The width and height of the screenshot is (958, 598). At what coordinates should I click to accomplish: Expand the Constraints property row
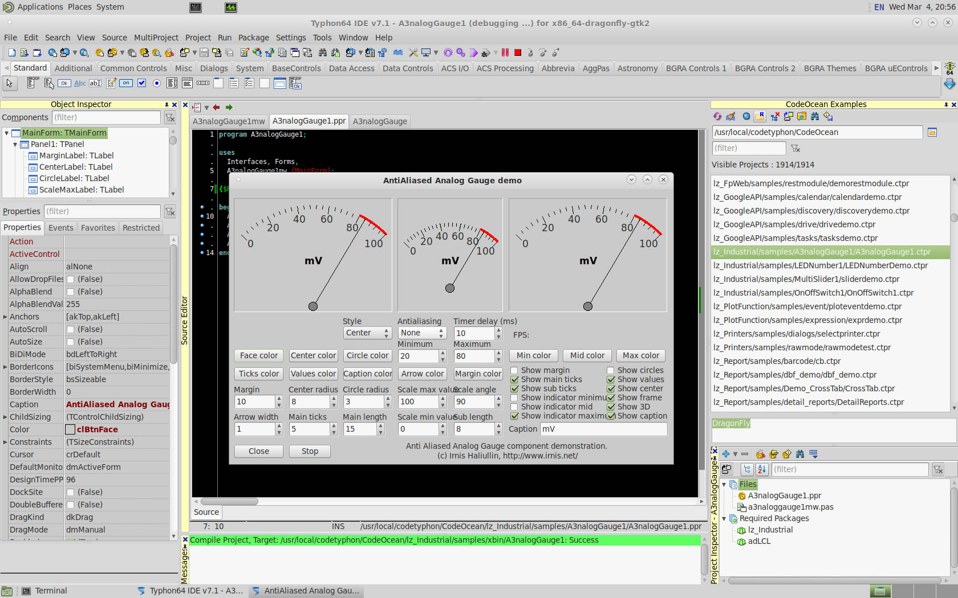click(5, 442)
